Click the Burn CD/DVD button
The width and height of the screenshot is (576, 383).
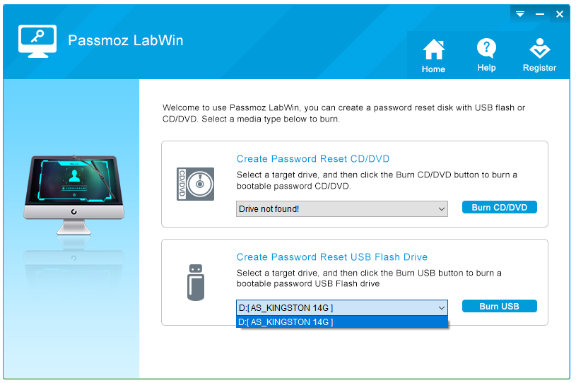[x=499, y=208]
